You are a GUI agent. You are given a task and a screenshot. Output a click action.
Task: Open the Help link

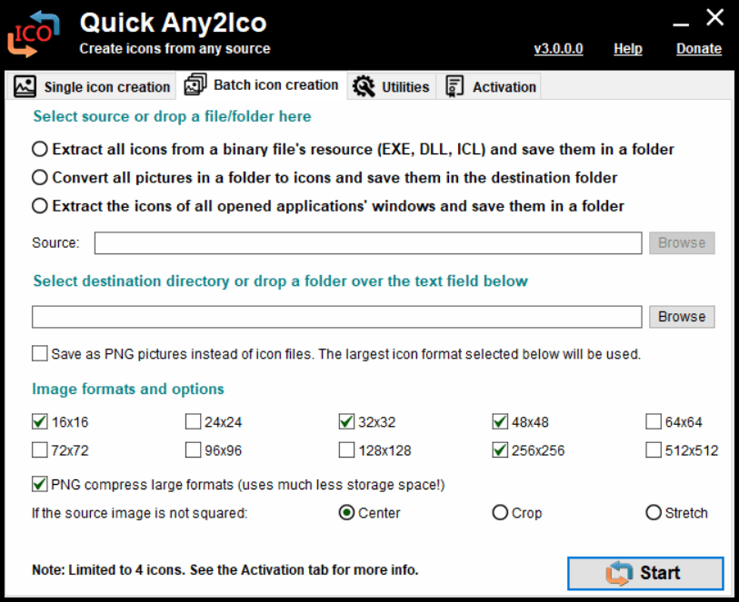pos(628,48)
